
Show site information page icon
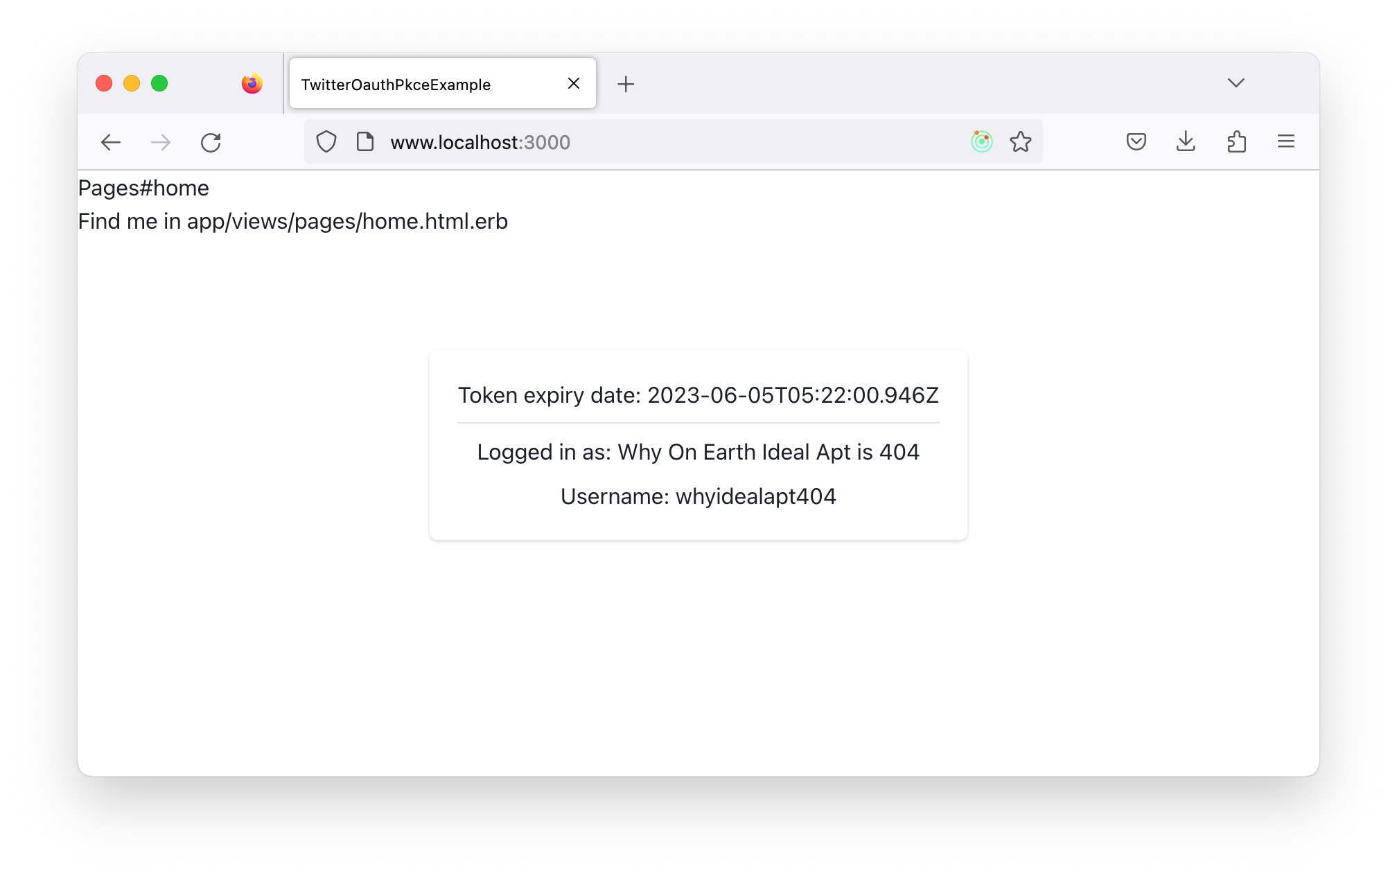[365, 141]
